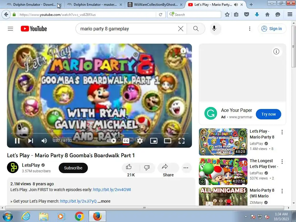Close the Let's Play - Mario Party tab
The image size is (296, 222).
coord(242,5)
